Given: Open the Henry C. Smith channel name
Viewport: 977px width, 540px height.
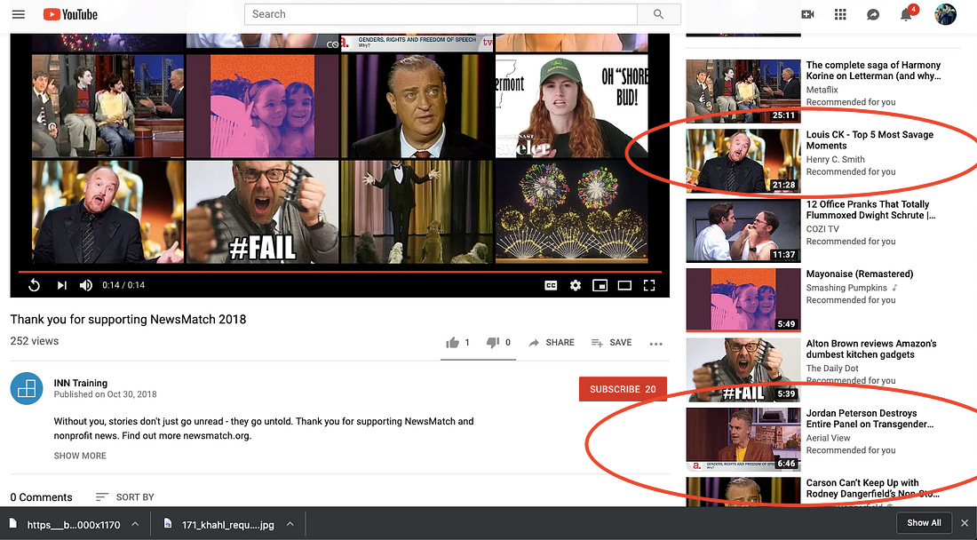Looking at the screenshot, I should 835,160.
